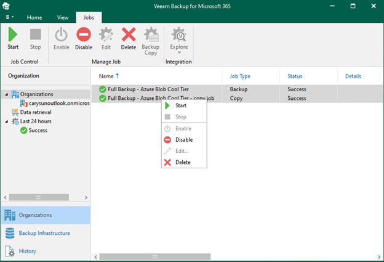This screenshot has height=262, width=384.
Task: Choose Disable in the context menu
Action: 184,139
